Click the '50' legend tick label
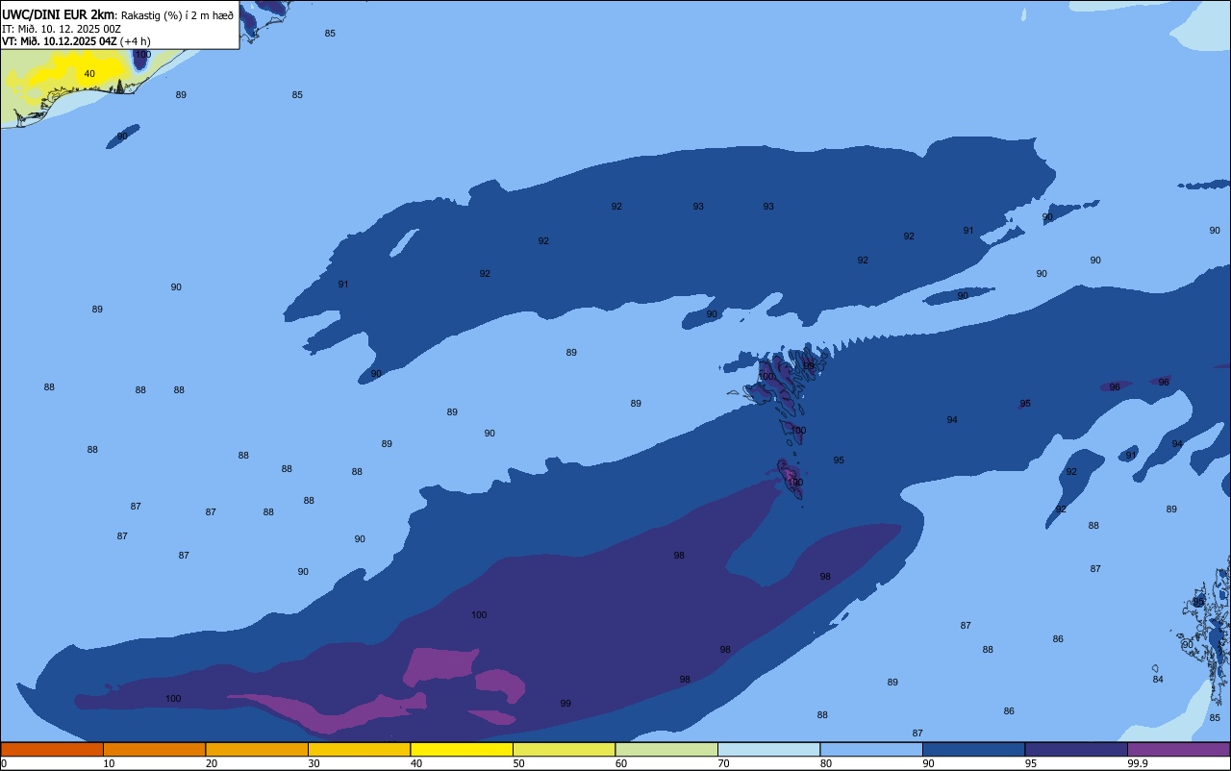Image resolution: width=1231 pixels, height=771 pixels. click(518, 763)
